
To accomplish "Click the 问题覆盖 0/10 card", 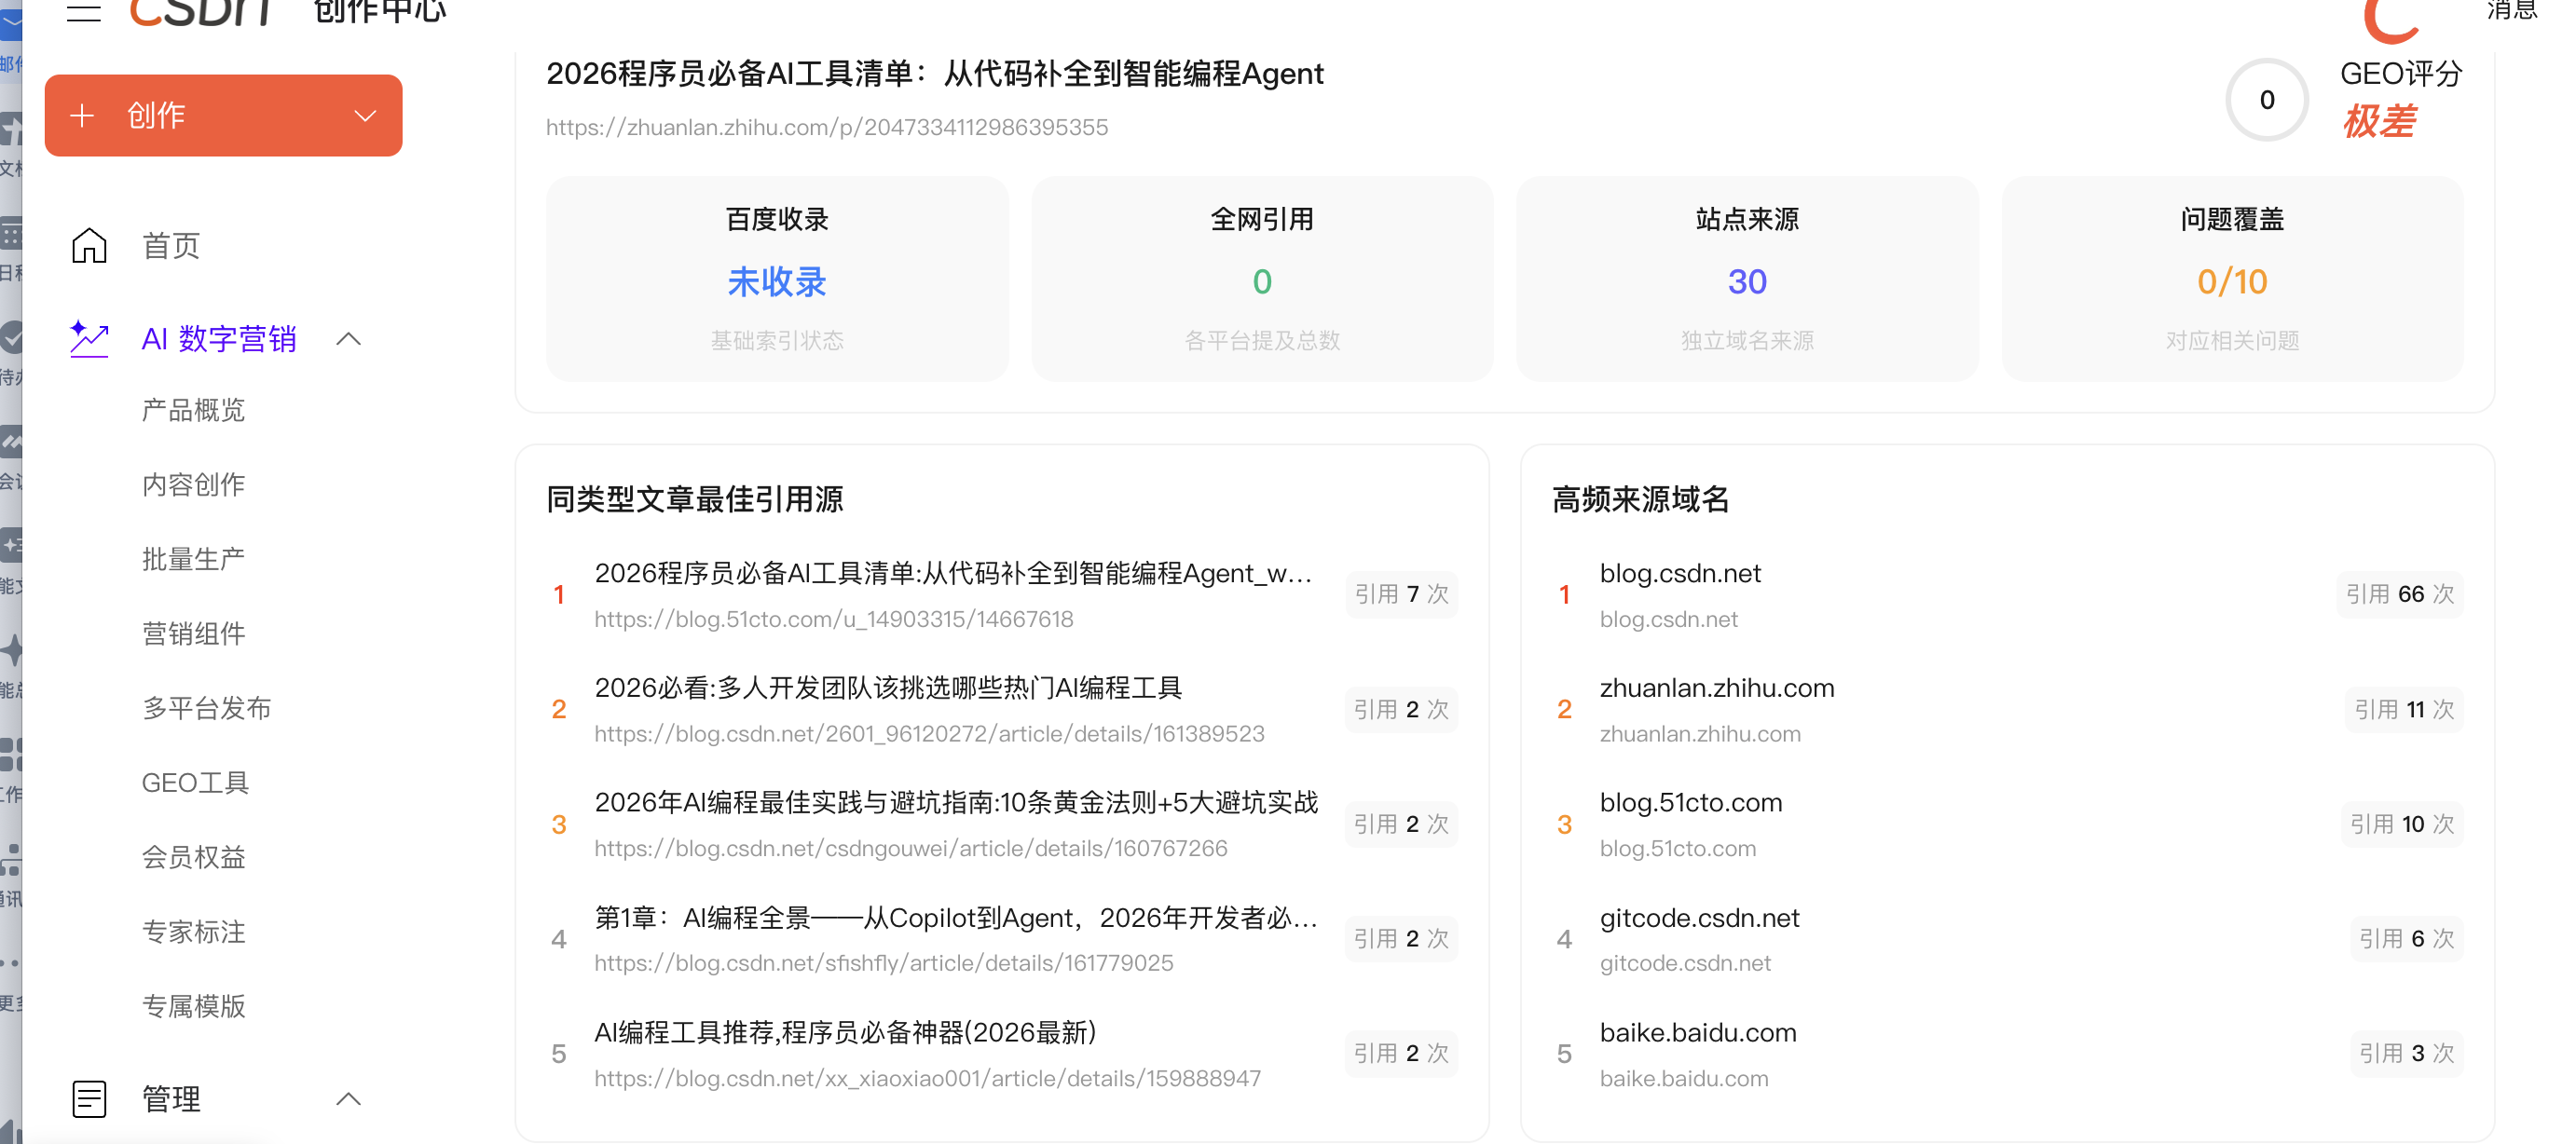I will pyautogui.click(x=2232, y=279).
